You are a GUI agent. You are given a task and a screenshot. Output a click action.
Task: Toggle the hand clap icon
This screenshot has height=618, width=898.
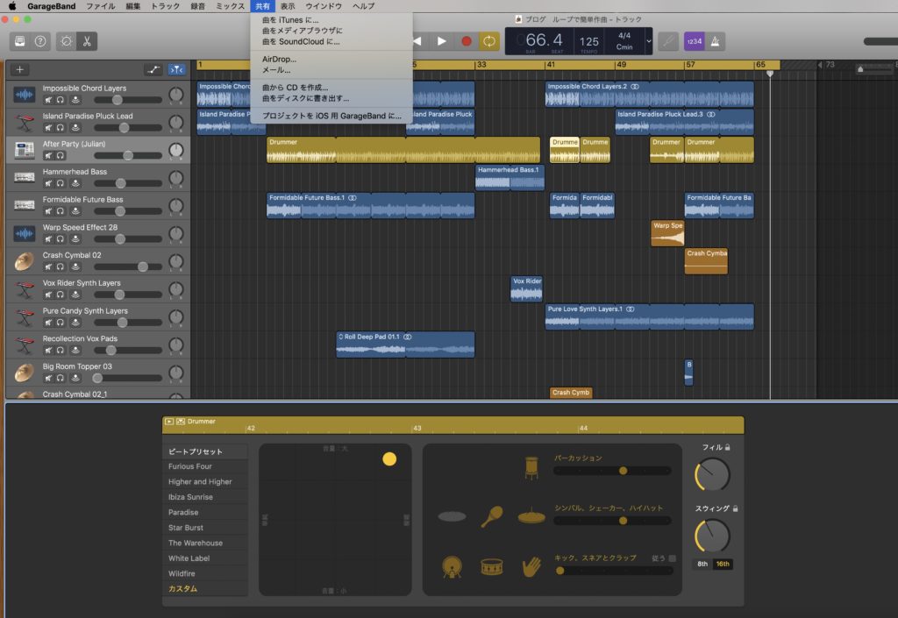click(x=531, y=567)
